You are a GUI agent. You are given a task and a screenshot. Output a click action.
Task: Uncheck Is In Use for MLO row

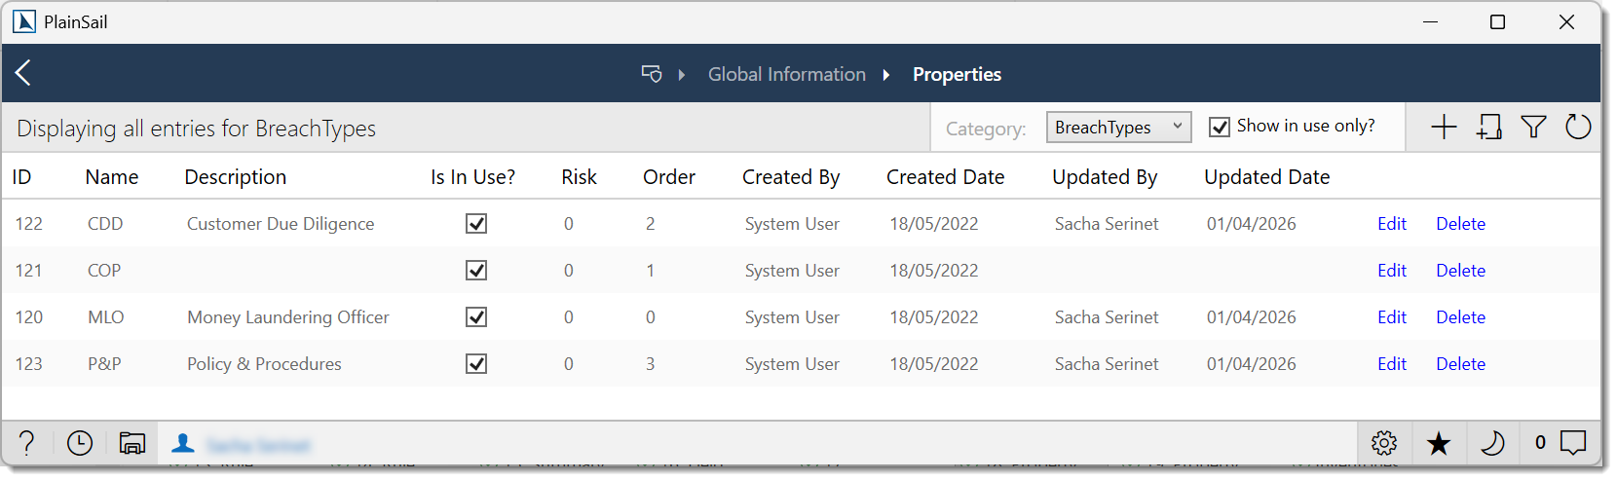coord(476,317)
